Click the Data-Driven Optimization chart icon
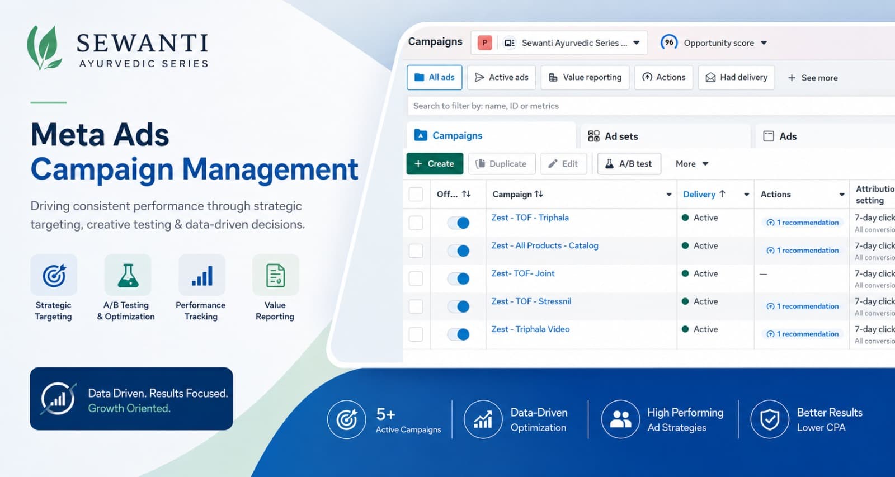The width and height of the screenshot is (895, 477). 483,419
